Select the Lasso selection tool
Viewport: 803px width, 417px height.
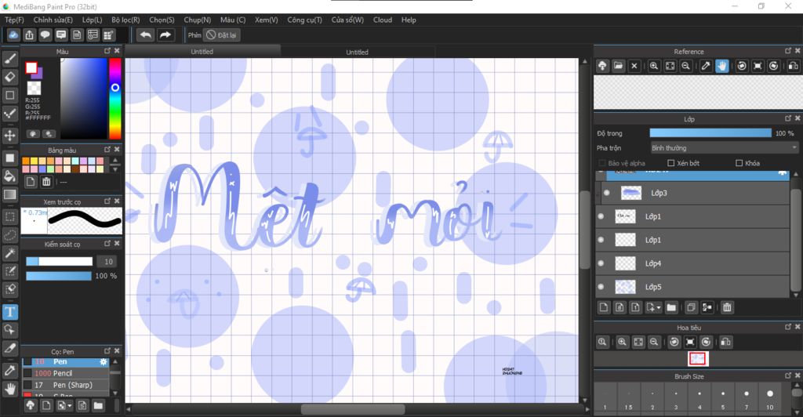[9, 235]
